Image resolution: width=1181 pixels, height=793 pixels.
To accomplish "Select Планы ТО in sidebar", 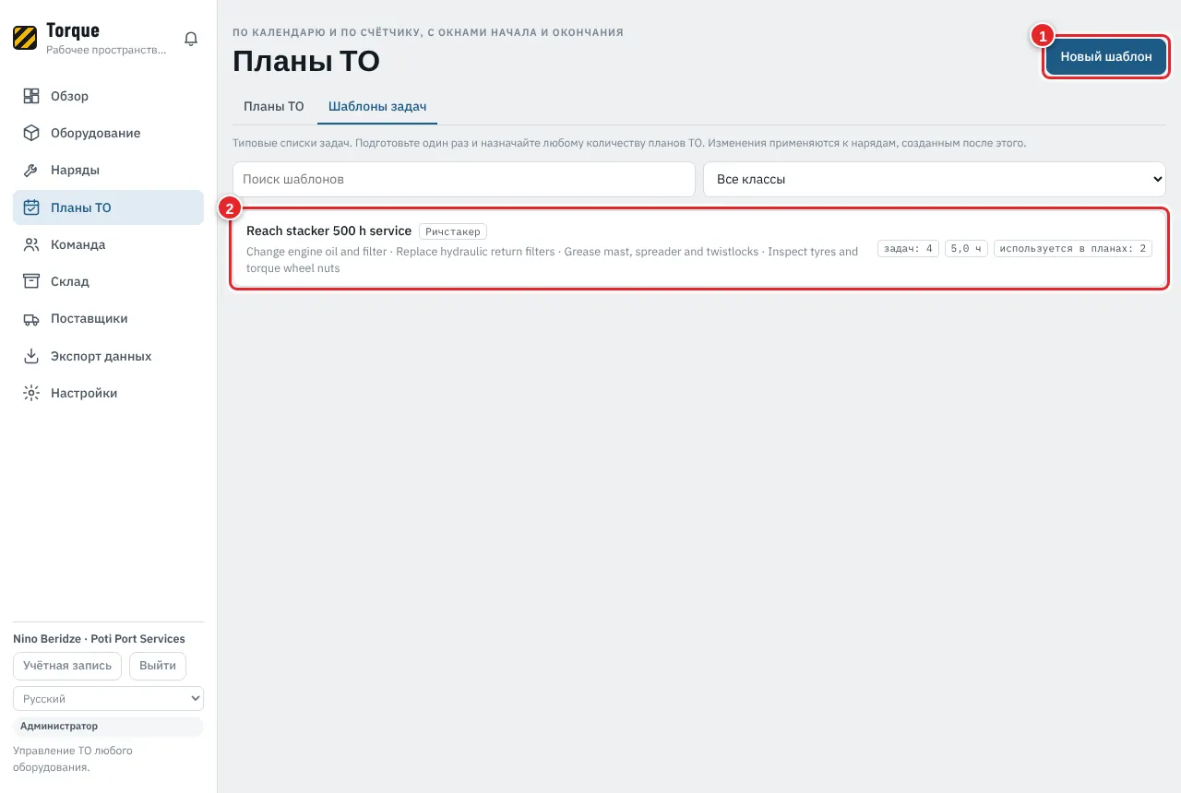I will click(x=108, y=207).
